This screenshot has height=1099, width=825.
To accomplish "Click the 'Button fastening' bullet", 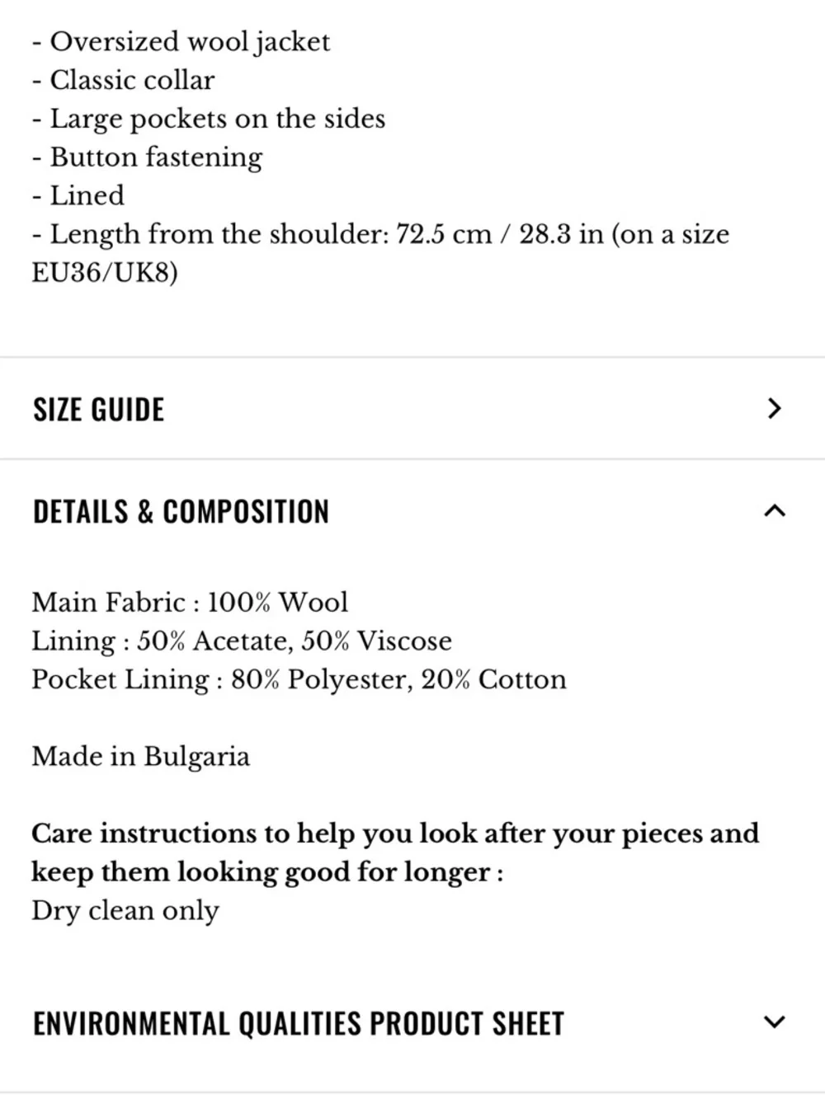I will click(x=148, y=157).
